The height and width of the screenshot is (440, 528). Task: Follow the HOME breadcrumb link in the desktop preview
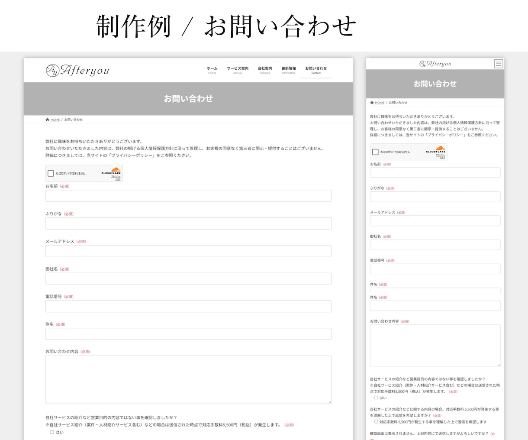(x=55, y=120)
